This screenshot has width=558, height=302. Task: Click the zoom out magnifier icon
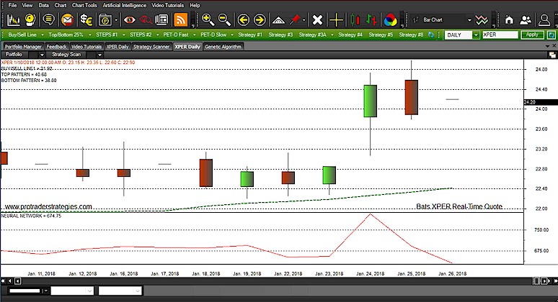(224, 19)
